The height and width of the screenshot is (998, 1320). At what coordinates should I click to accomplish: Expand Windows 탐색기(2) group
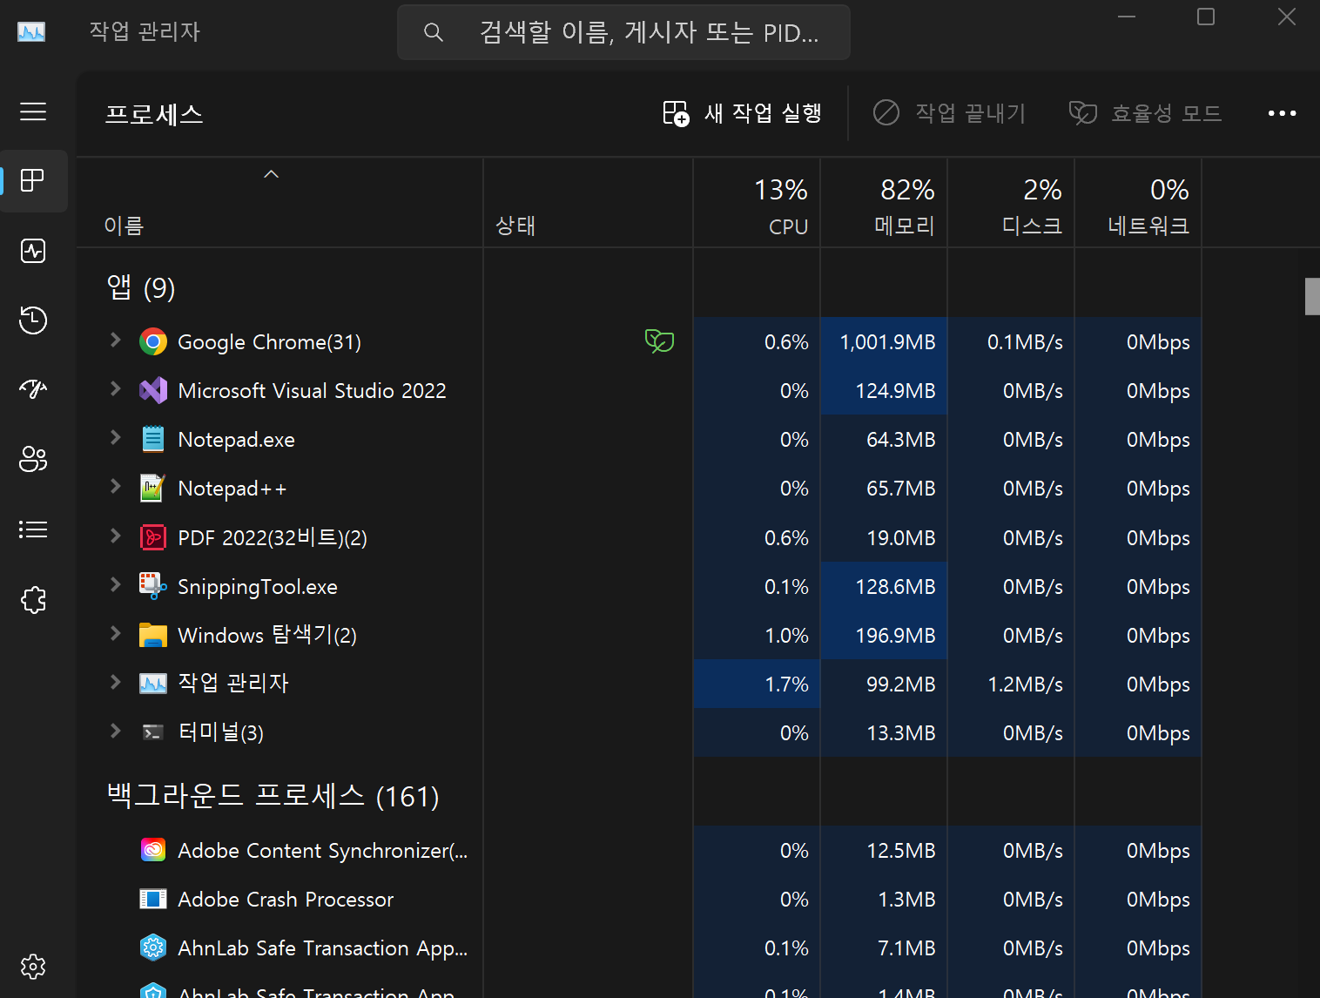(115, 634)
